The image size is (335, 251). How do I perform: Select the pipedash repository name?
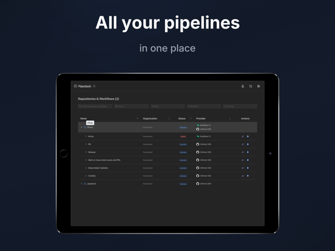92,184
